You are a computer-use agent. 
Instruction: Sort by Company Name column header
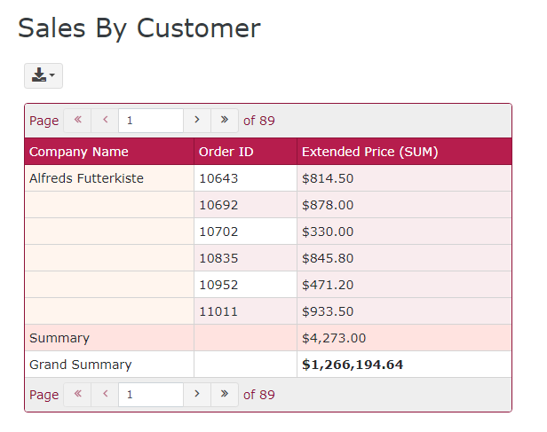point(79,152)
